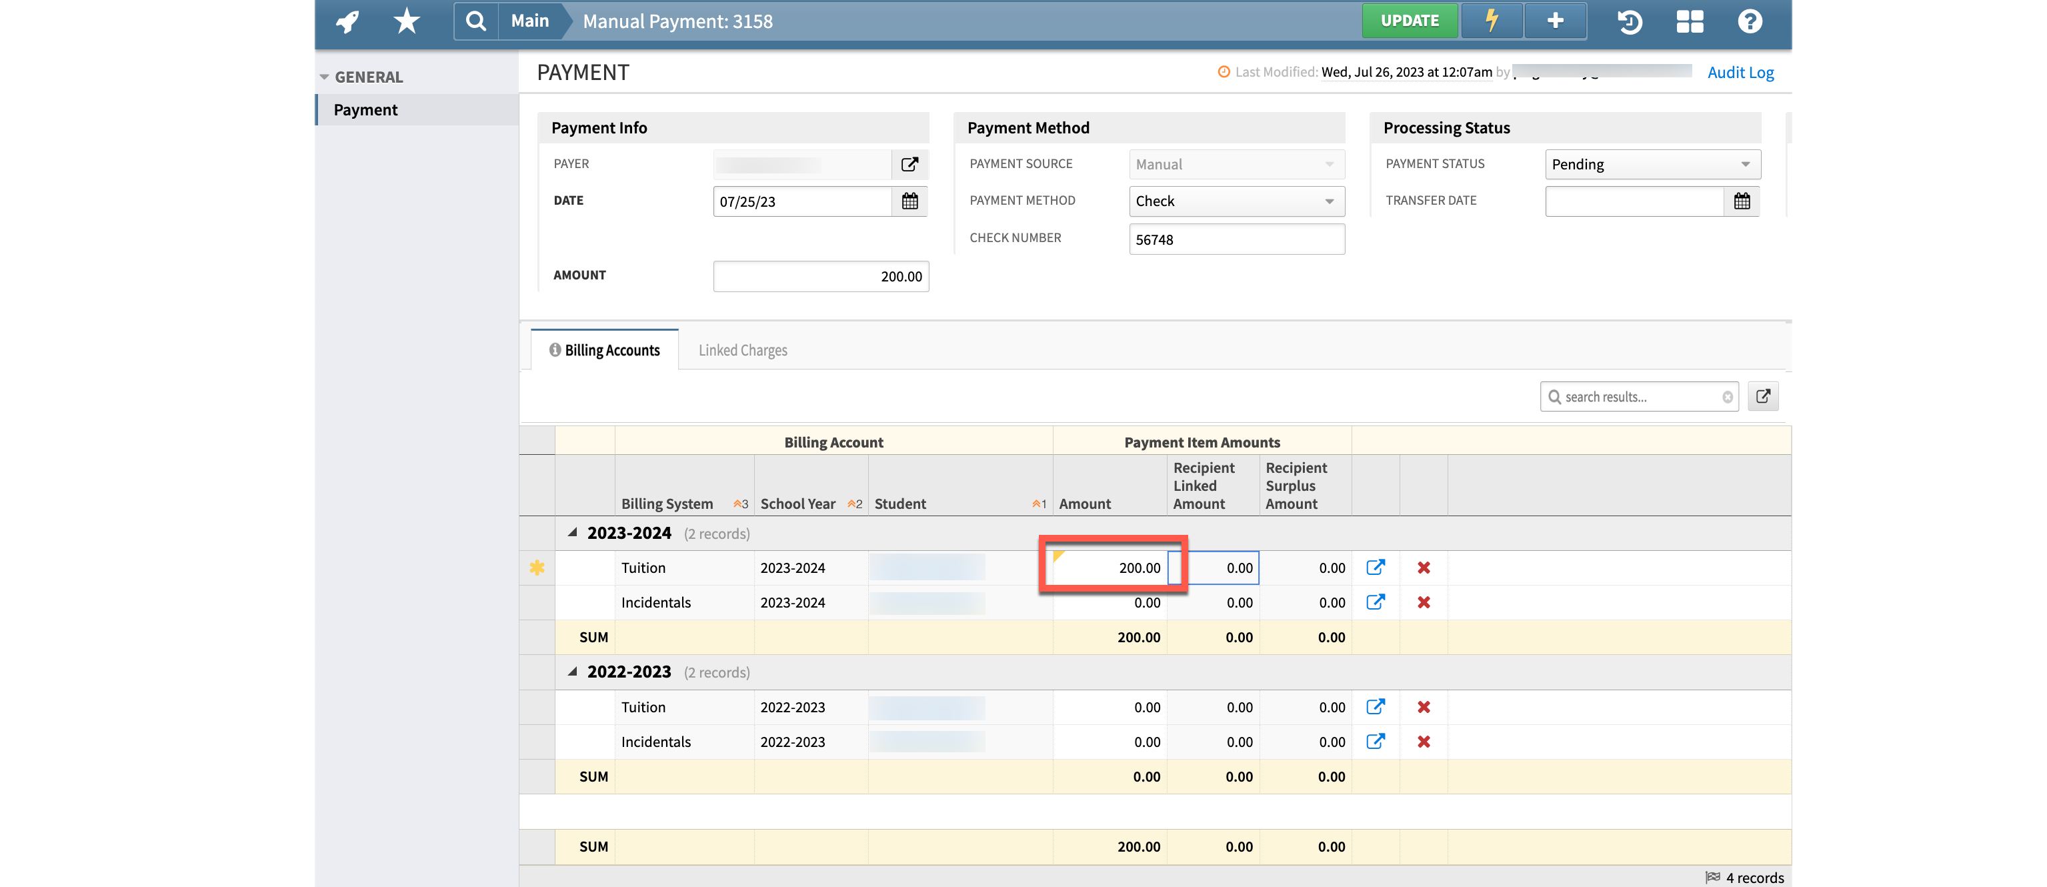Delete the 2023-2024 Tuition row via red X
Viewport: 2047px width, 887px height.
point(1423,568)
